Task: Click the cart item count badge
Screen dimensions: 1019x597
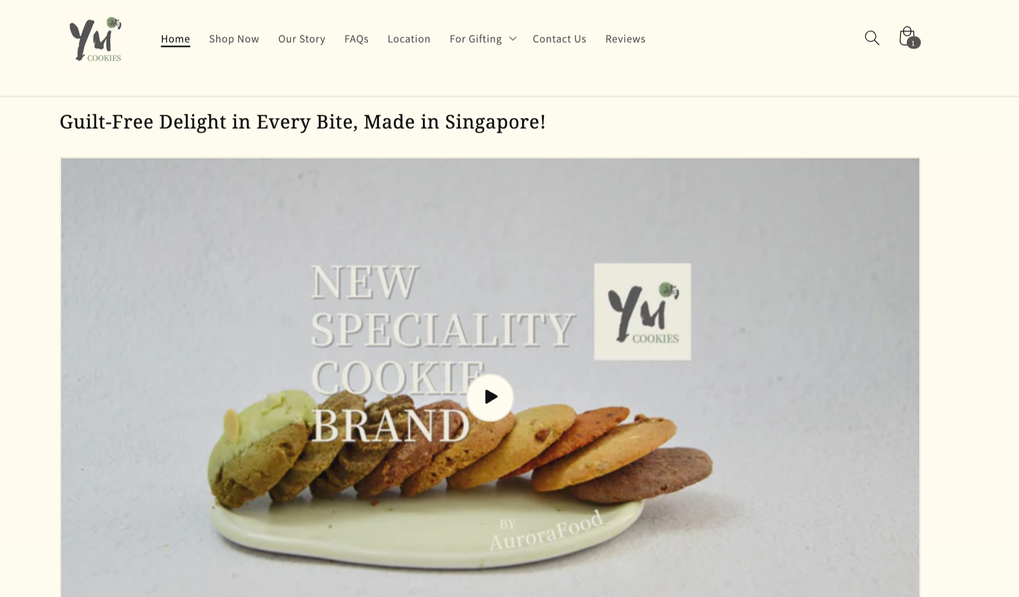Action: pos(913,43)
